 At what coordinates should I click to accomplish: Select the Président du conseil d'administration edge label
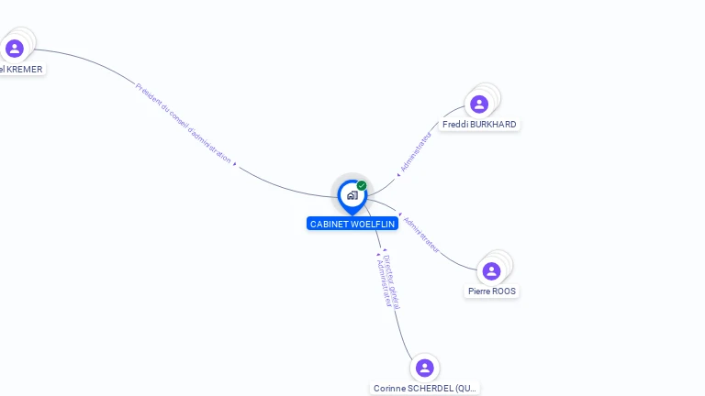click(183, 124)
